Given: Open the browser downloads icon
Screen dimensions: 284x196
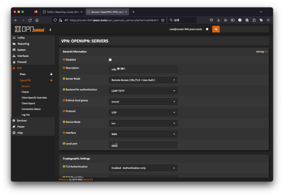Looking at the screenshot, I should (219, 20).
